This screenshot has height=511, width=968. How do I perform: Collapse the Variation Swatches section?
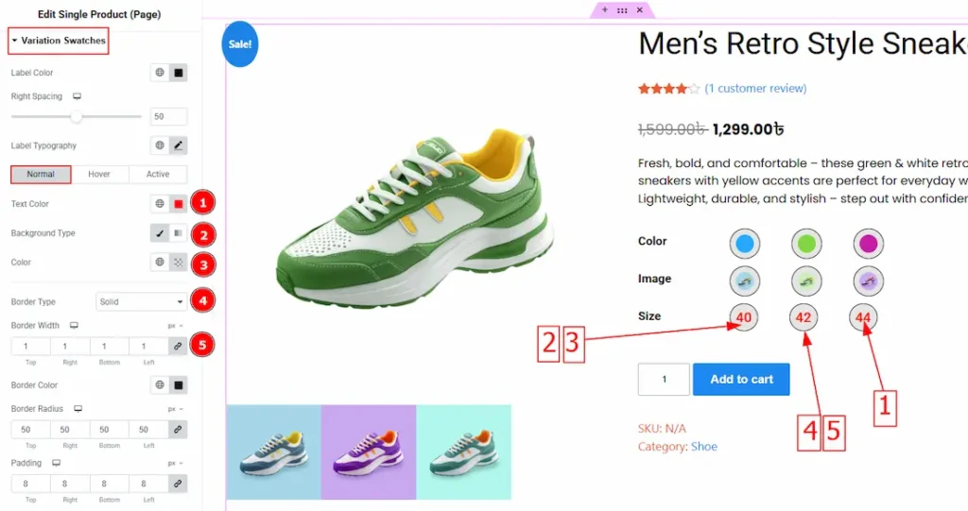click(x=59, y=41)
